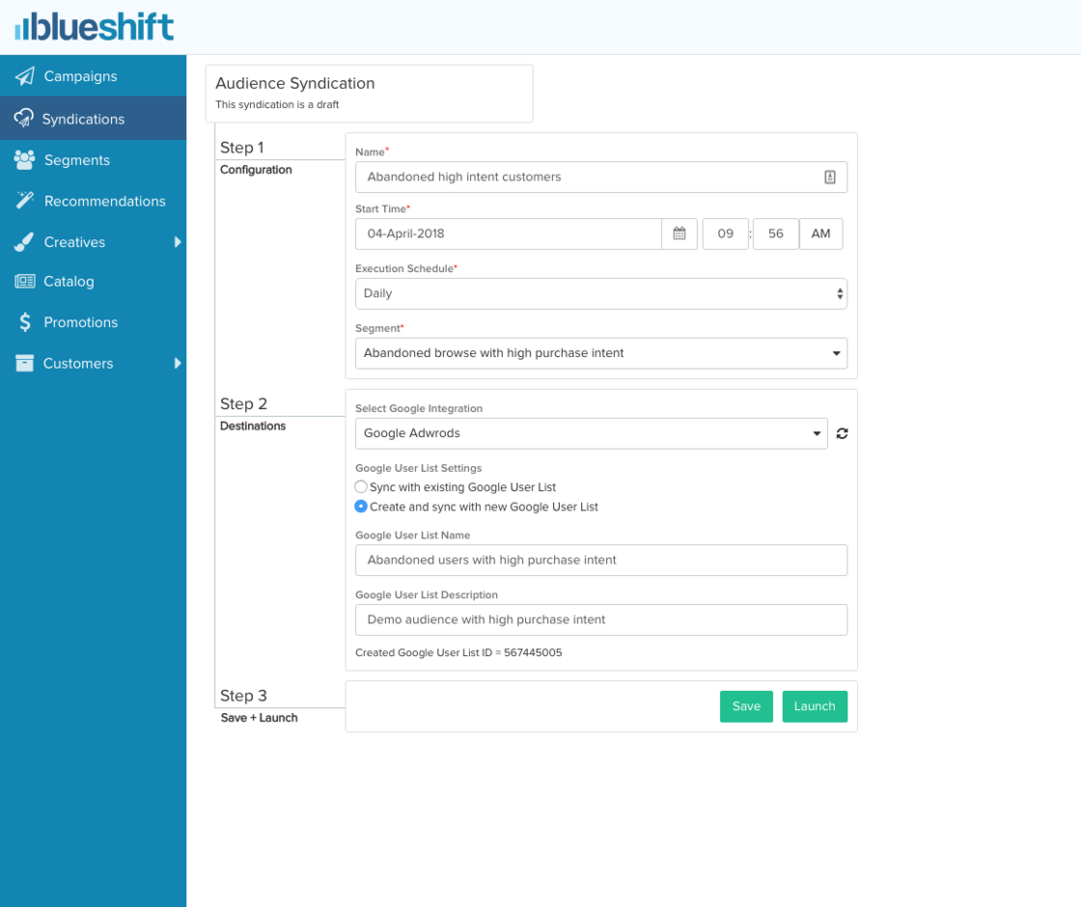Toggle the AM/PM time button
1081x907 pixels.
tap(820, 234)
